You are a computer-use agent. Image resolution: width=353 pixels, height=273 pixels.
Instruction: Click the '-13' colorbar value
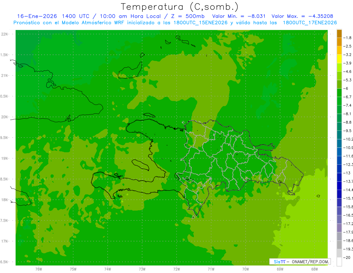[x=347, y=173]
